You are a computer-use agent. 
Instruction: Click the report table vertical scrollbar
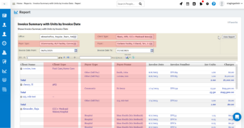[237, 76]
